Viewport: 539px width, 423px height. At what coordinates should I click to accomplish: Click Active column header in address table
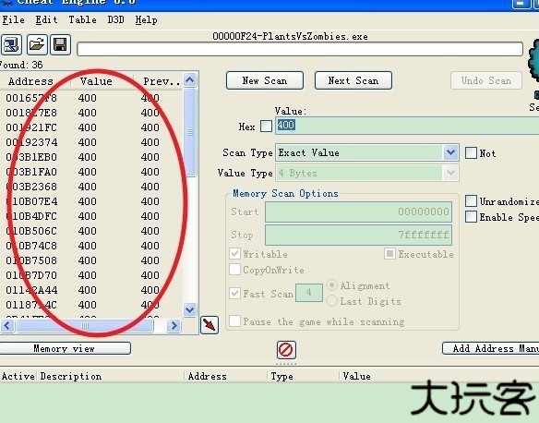coord(18,376)
